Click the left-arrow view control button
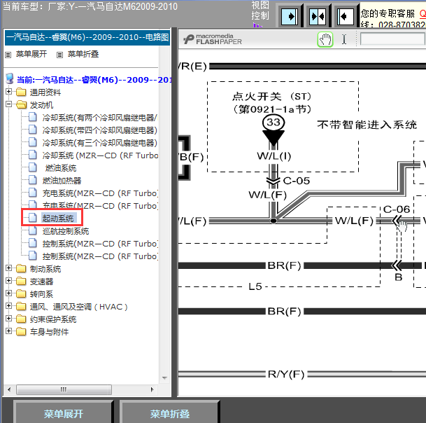Image resolution: width=426 pixels, height=423 pixels. coord(346,17)
